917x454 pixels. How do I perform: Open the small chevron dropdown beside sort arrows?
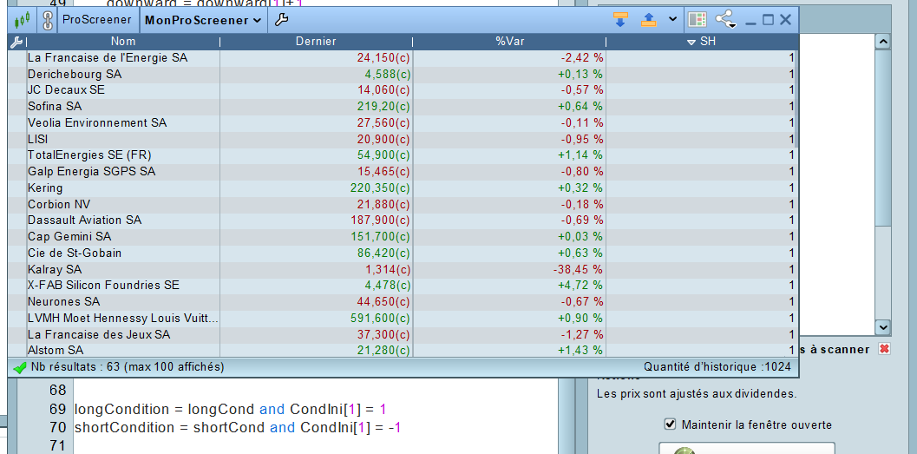click(x=672, y=19)
